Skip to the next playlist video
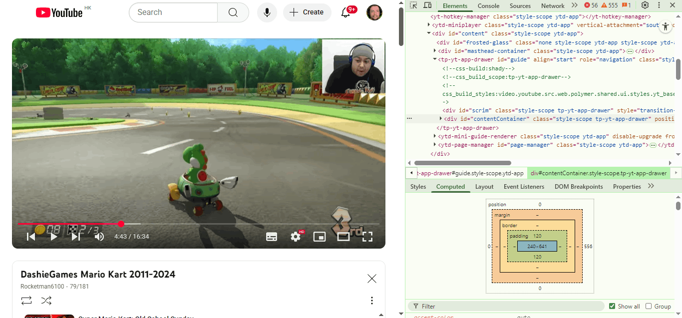Screen dimensions: 682x318 tap(76, 237)
